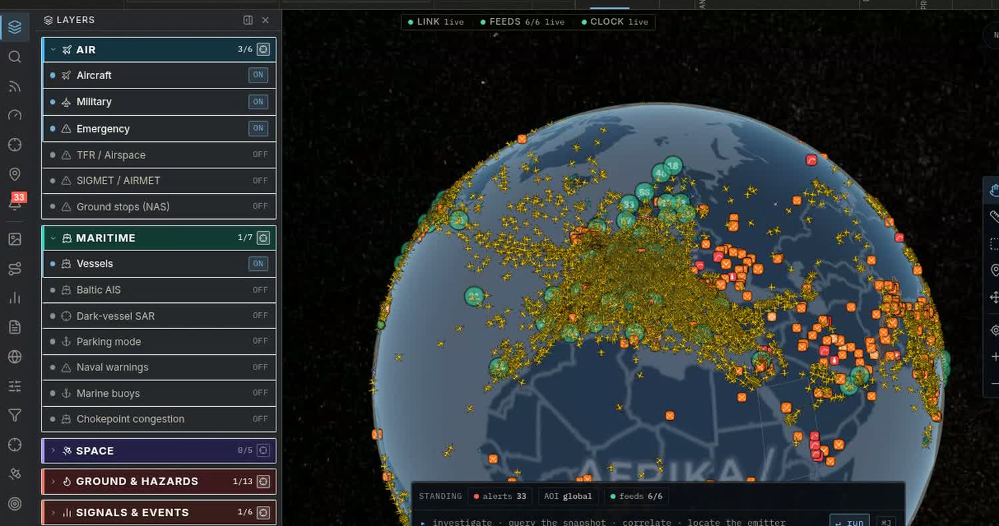This screenshot has height=526, width=999.
Task: Select the Parking mode layer row
Action: [159, 342]
